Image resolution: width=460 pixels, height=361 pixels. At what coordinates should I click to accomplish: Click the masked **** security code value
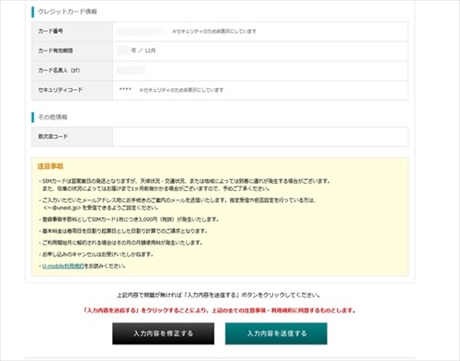tap(125, 90)
